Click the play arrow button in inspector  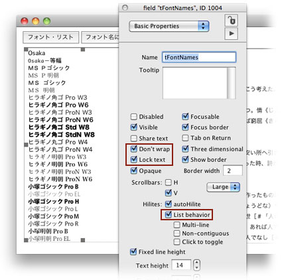(231, 34)
